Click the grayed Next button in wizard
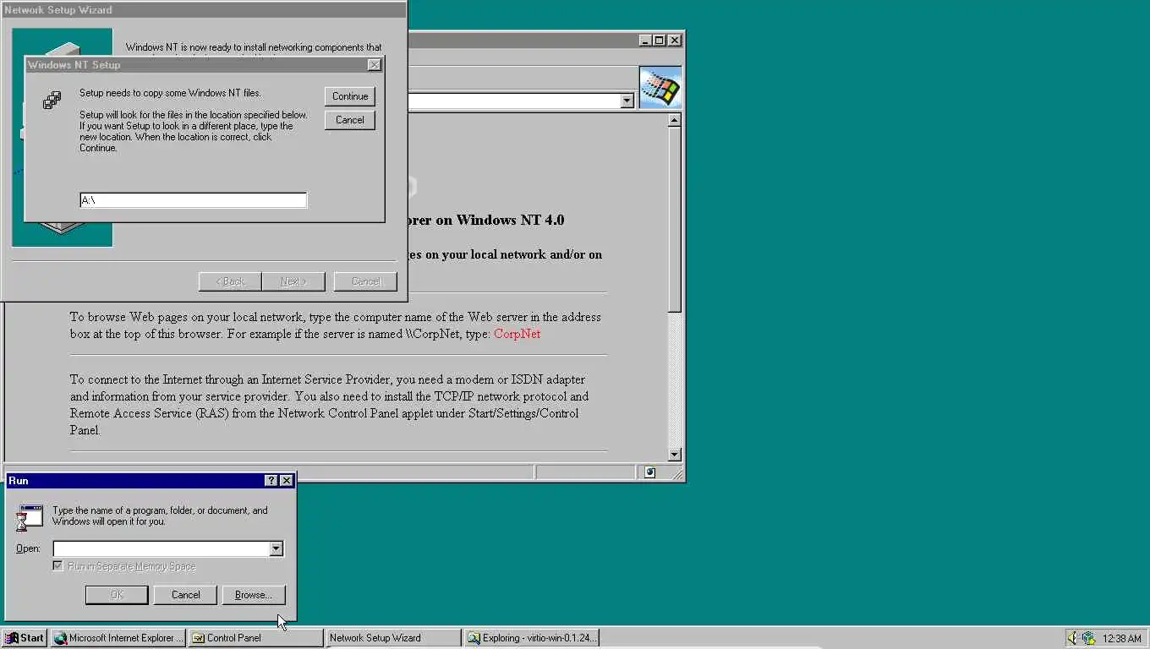The width and height of the screenshot is (1150, 649). 293,281
